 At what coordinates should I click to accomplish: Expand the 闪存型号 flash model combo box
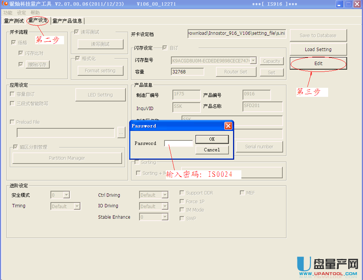[253, 61]
